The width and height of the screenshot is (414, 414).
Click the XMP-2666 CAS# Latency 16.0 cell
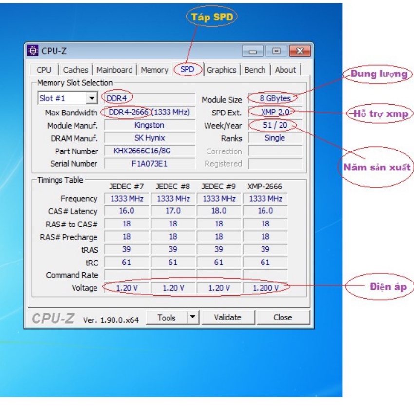pyautogui.click(x=265, y=211)
